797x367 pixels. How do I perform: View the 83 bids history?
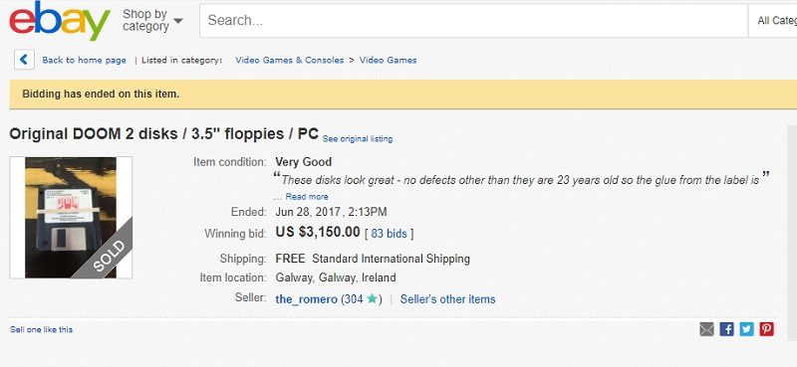coord(389,234)
